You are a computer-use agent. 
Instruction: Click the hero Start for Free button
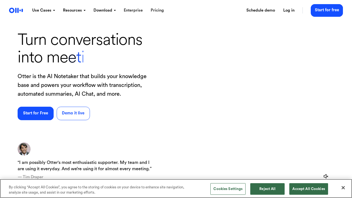pos(35,113)
